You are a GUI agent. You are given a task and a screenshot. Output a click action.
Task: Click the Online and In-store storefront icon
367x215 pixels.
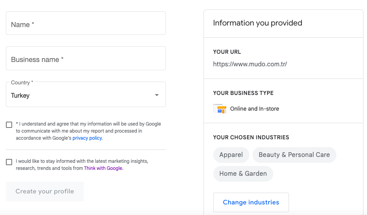220,109
